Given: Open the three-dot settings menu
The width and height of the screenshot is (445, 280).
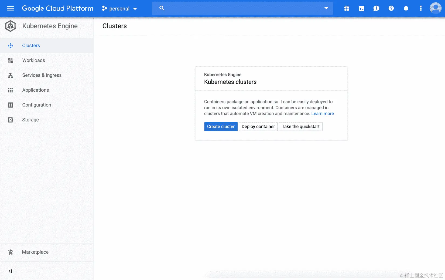Looking at the screenshot, I should [x=421, y=8].
